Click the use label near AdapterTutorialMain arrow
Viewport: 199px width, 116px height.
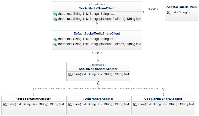pyautogui.click(x=153, y=9)
